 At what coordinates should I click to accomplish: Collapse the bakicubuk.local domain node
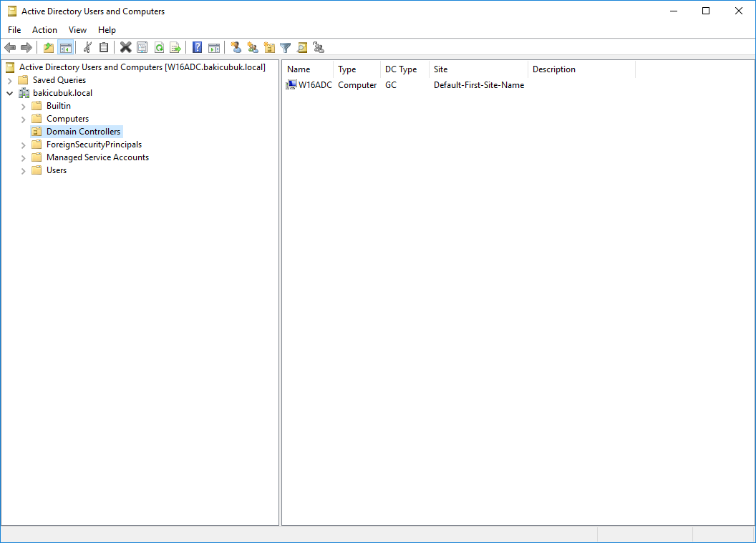point(9,93)
